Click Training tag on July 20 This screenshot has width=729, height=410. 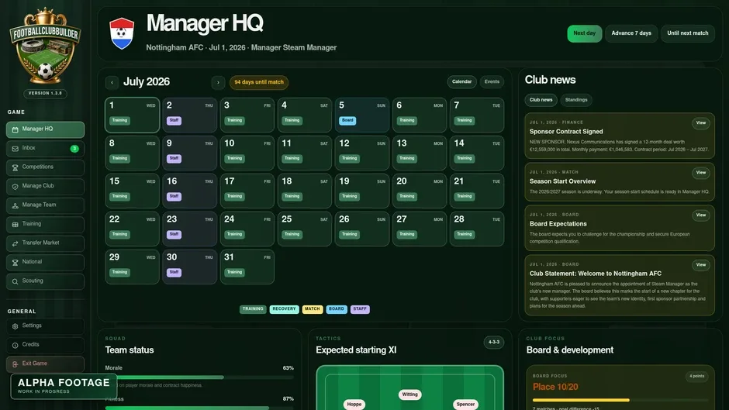(x=407, y=196)
